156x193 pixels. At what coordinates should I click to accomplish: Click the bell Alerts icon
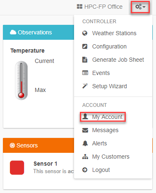(x=85, y=143)
